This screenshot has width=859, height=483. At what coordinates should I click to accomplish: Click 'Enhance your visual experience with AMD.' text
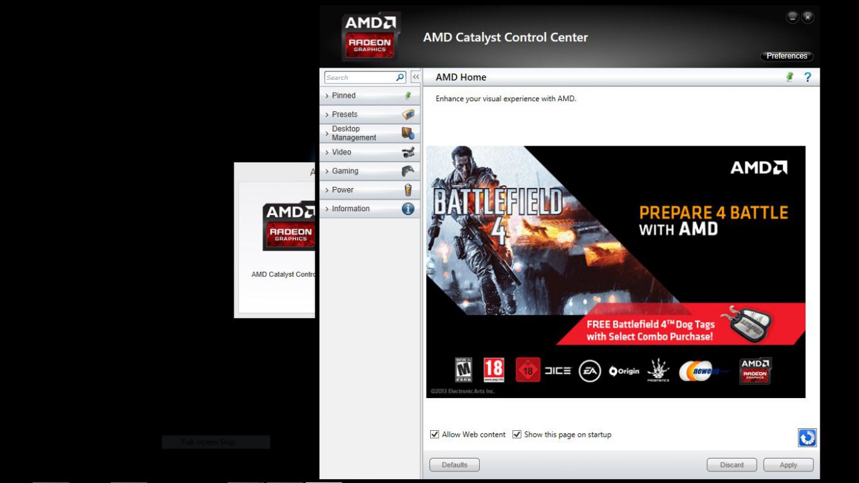point(506,99)
